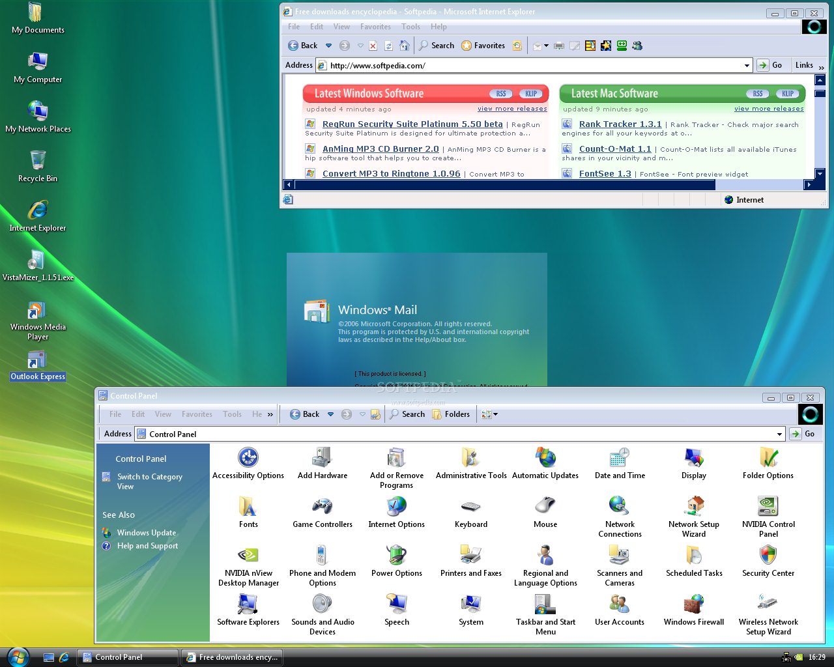The height and width of the screenshot is (667, 834).
Task: Open the RegRun Security Suite Platinum link
Action: tap(412, 124)
